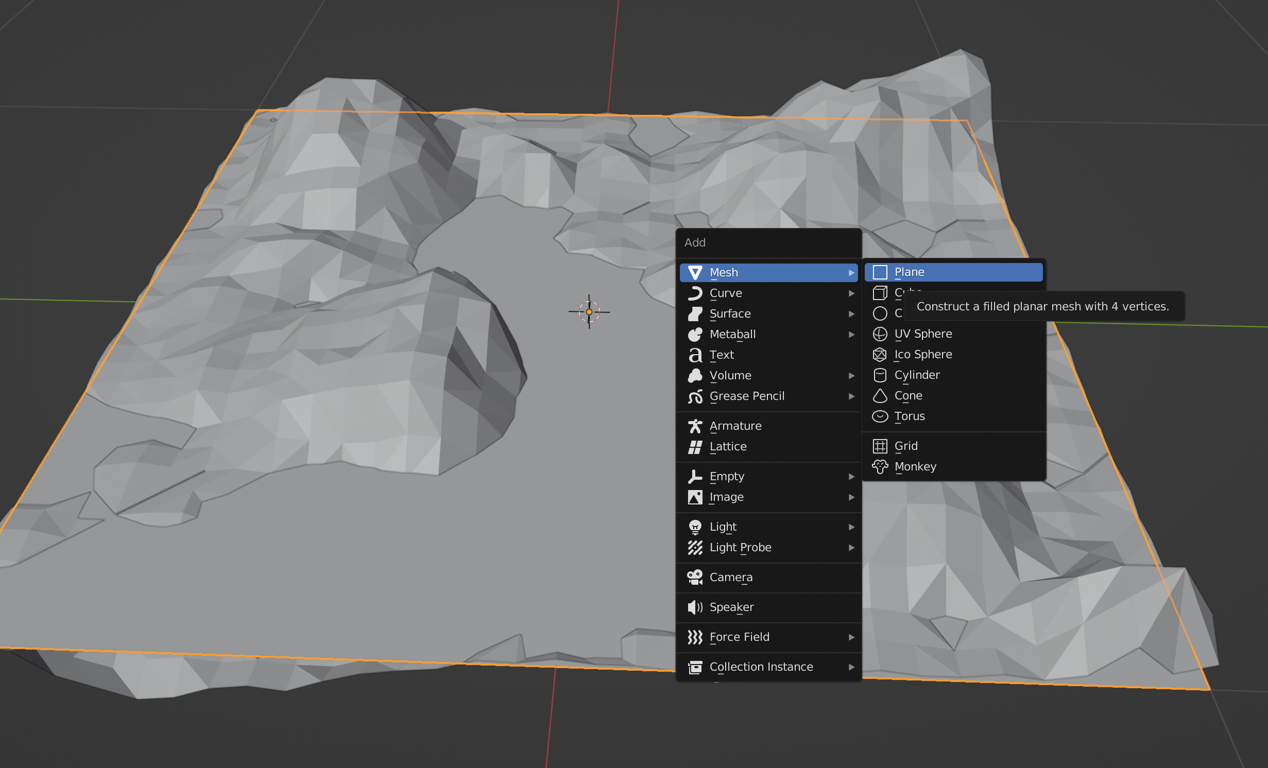Click the Camera icon in Add menu
Image resolution: width=1268 pixels, height=768 pixels.
pos(695,578)
